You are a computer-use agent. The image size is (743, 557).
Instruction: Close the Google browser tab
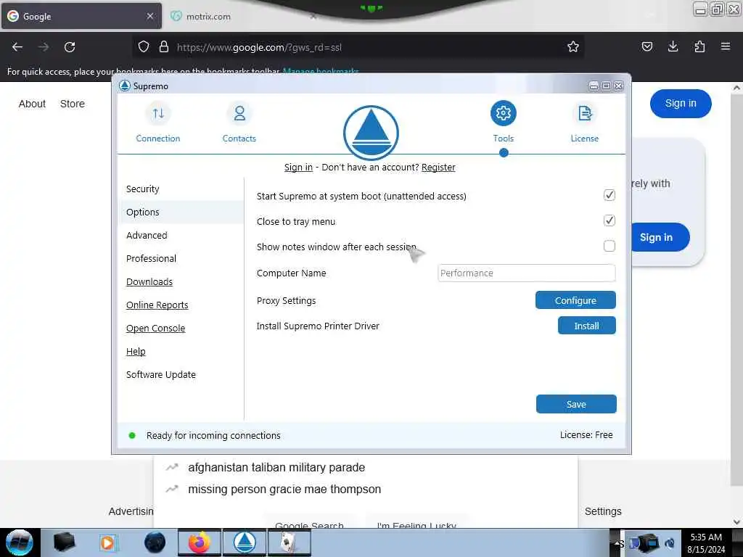[149, 16]
